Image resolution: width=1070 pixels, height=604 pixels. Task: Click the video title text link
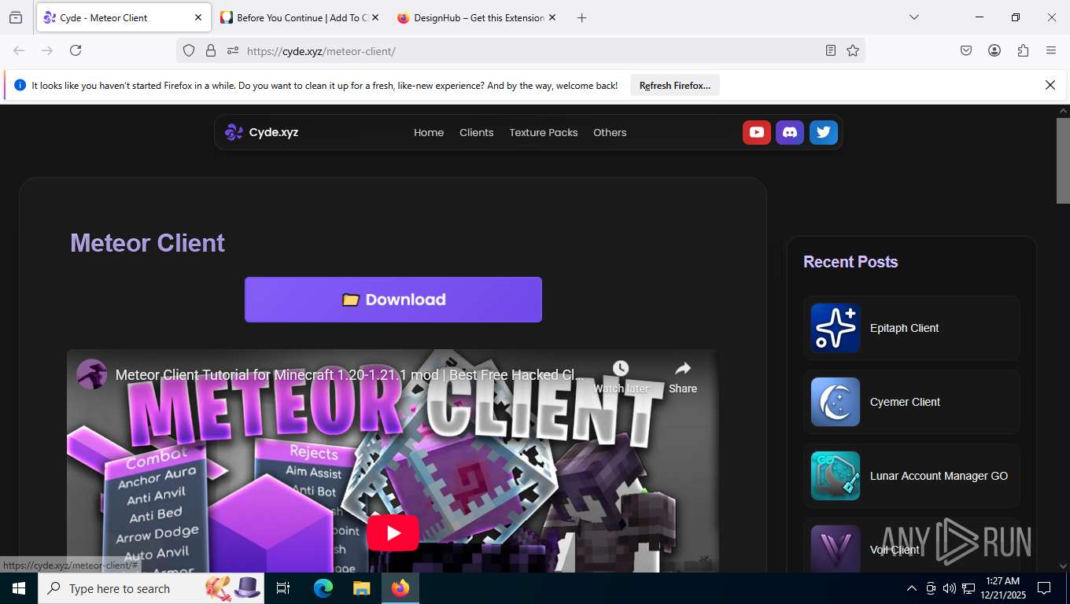[350, 375]
